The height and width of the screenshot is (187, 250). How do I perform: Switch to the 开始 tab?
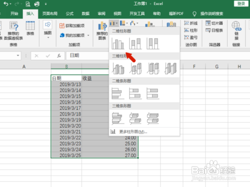(x=14, y=13)
